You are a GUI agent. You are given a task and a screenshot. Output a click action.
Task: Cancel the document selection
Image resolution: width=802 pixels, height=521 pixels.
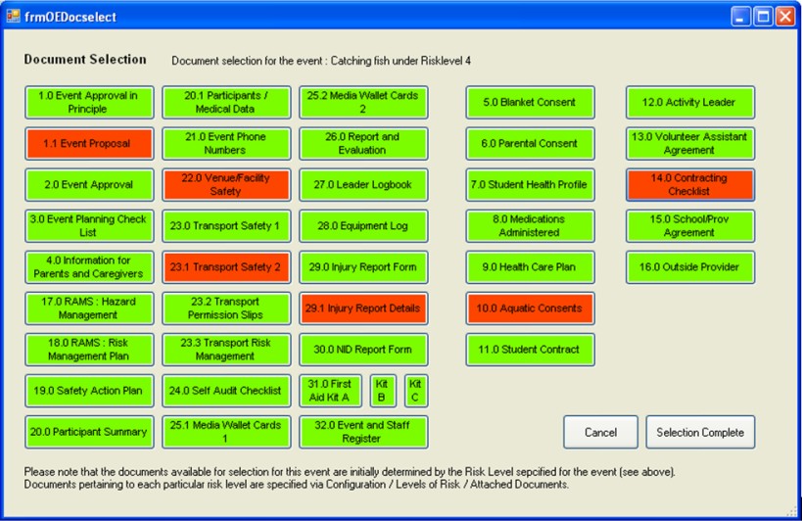tap(600, 433)
